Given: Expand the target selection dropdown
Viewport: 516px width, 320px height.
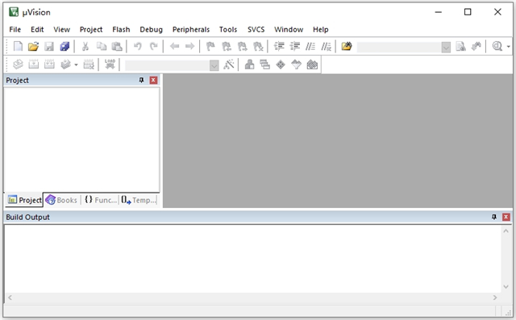Looking at the screenshot, I should pyautogui.click(x=214, y=65).
